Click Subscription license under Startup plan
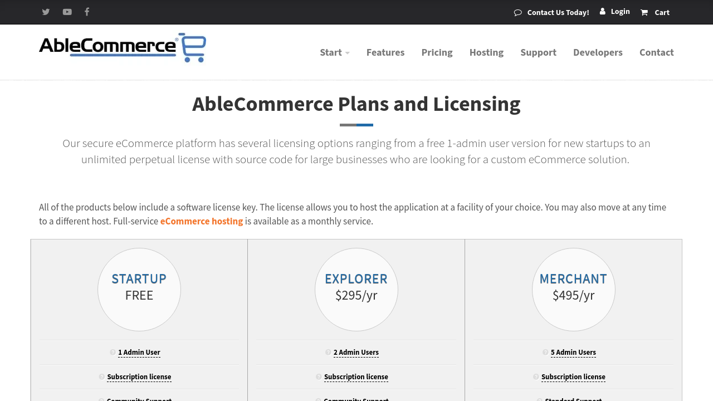The image size is (713, 401). [x=139, y=376]
